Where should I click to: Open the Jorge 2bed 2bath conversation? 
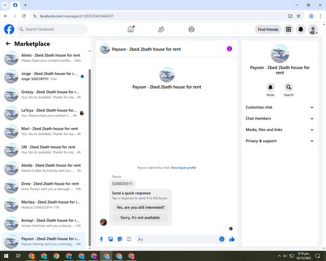[44, 76]
